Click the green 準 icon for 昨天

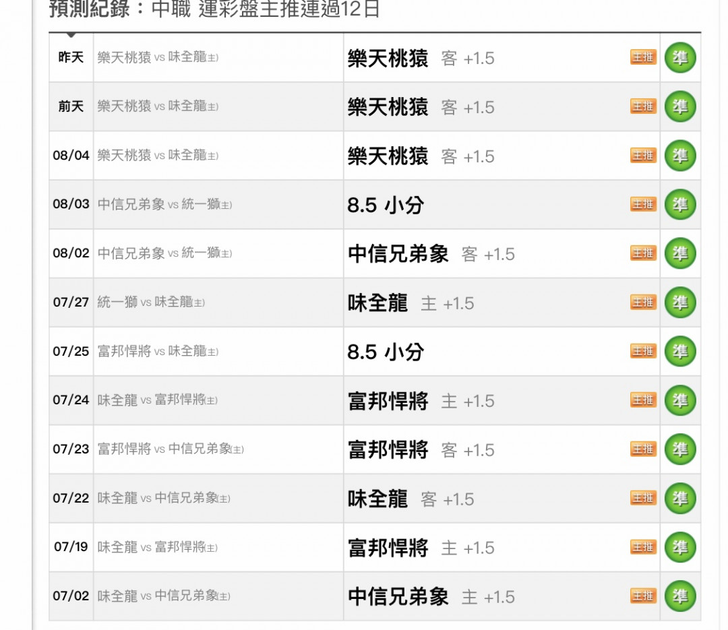(680, 57)
